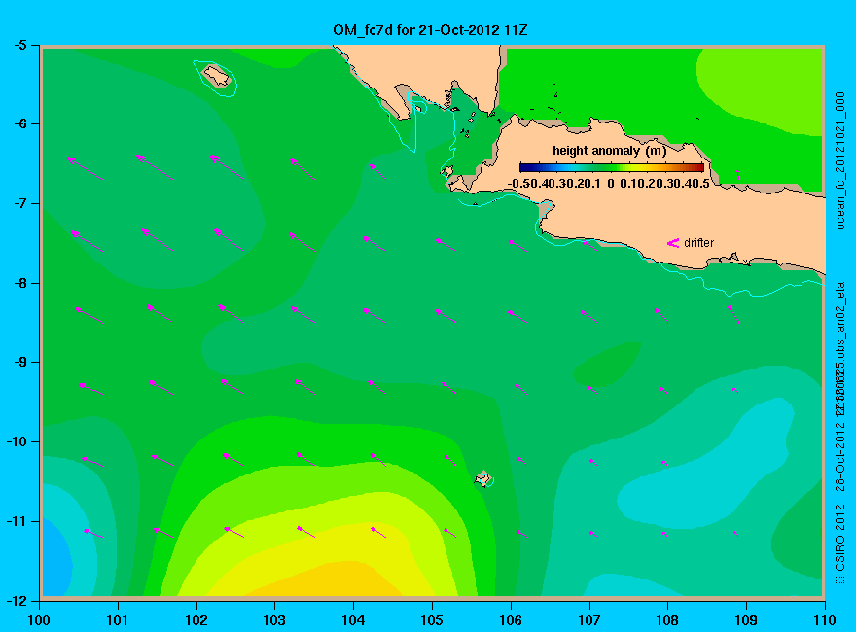Click the x-axis label '102'
Viewport: 856px width, 632px height.
coord(196,620)
